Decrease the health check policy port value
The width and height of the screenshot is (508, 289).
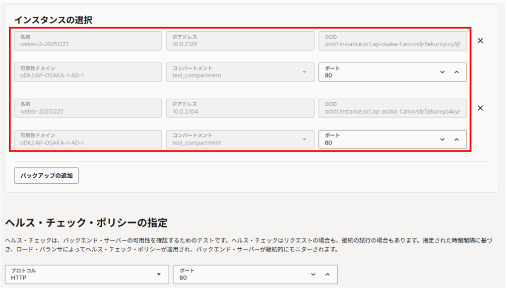(313, 275)
